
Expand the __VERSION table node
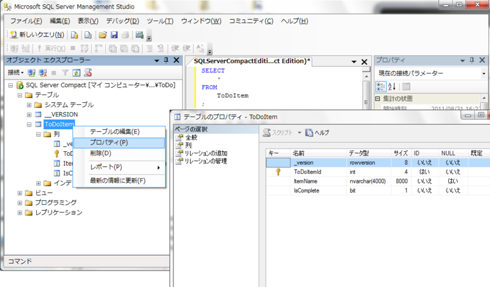click(x=29, y=114)
